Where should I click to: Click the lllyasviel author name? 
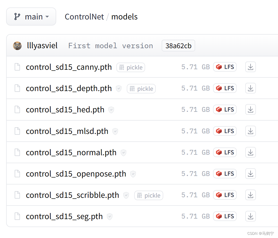pyautogui.click(x=42, y=46)
